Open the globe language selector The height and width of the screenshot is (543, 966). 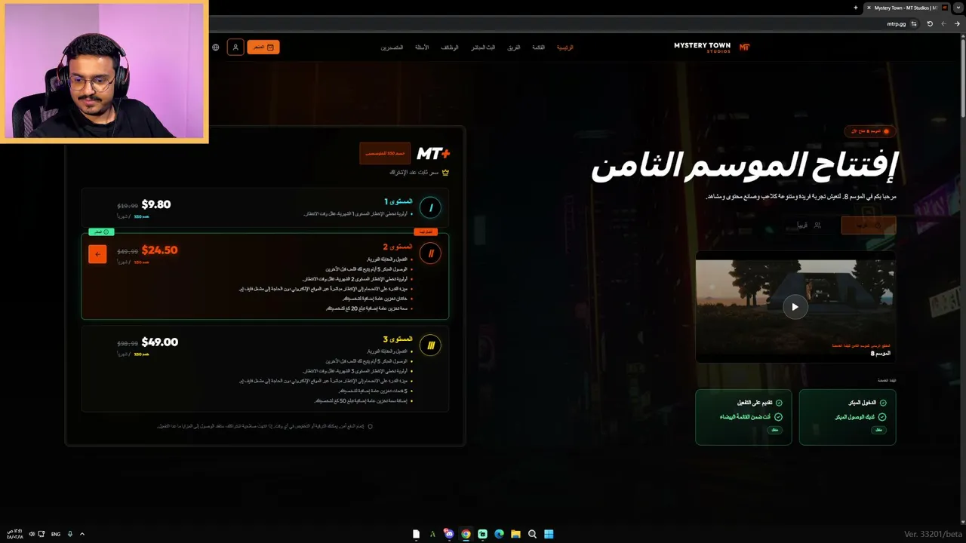click(216, 48)
